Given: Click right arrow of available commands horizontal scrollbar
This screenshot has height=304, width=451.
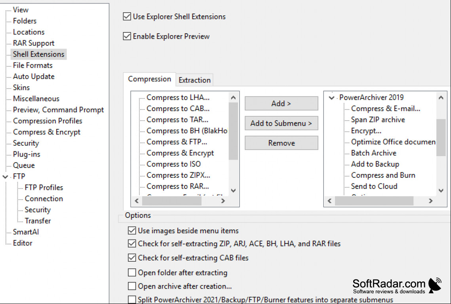Looking at the screenshot, I should [223, 201].
